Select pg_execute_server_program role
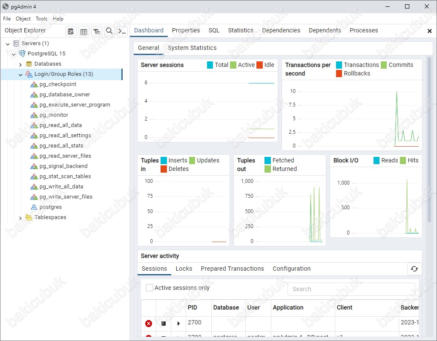The height and width of the screenshot is (341, 437). pos(75,105)
